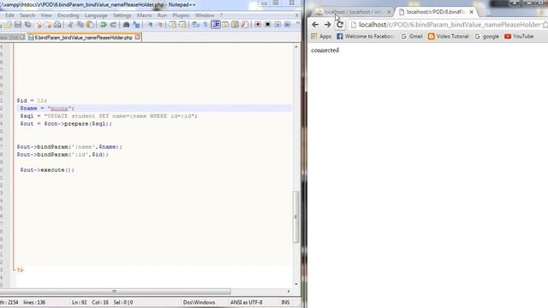Open the Apps bookmark in Chrome

(321, 36)
